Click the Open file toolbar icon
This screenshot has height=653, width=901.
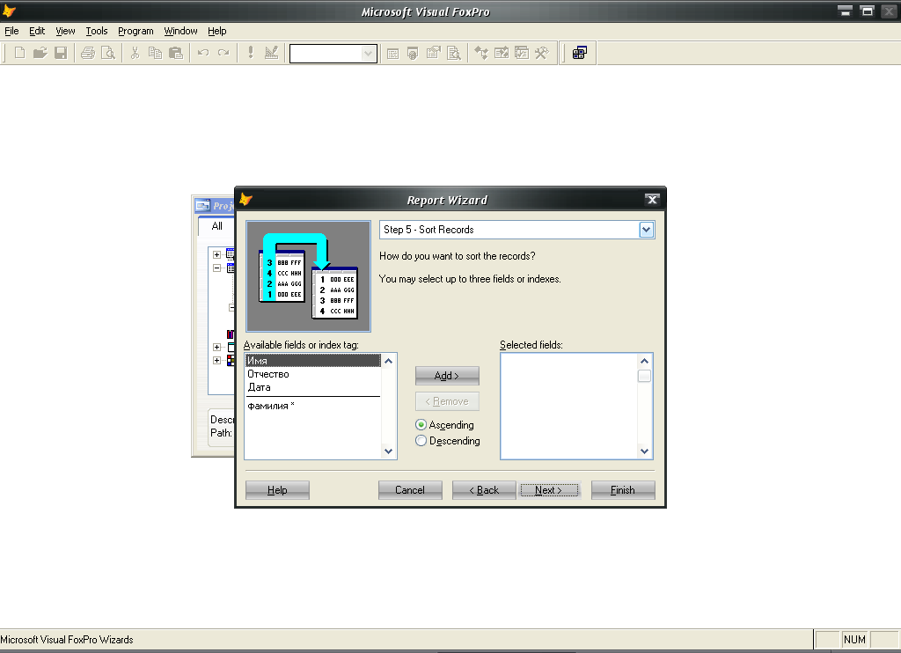[x=40, y=54]
